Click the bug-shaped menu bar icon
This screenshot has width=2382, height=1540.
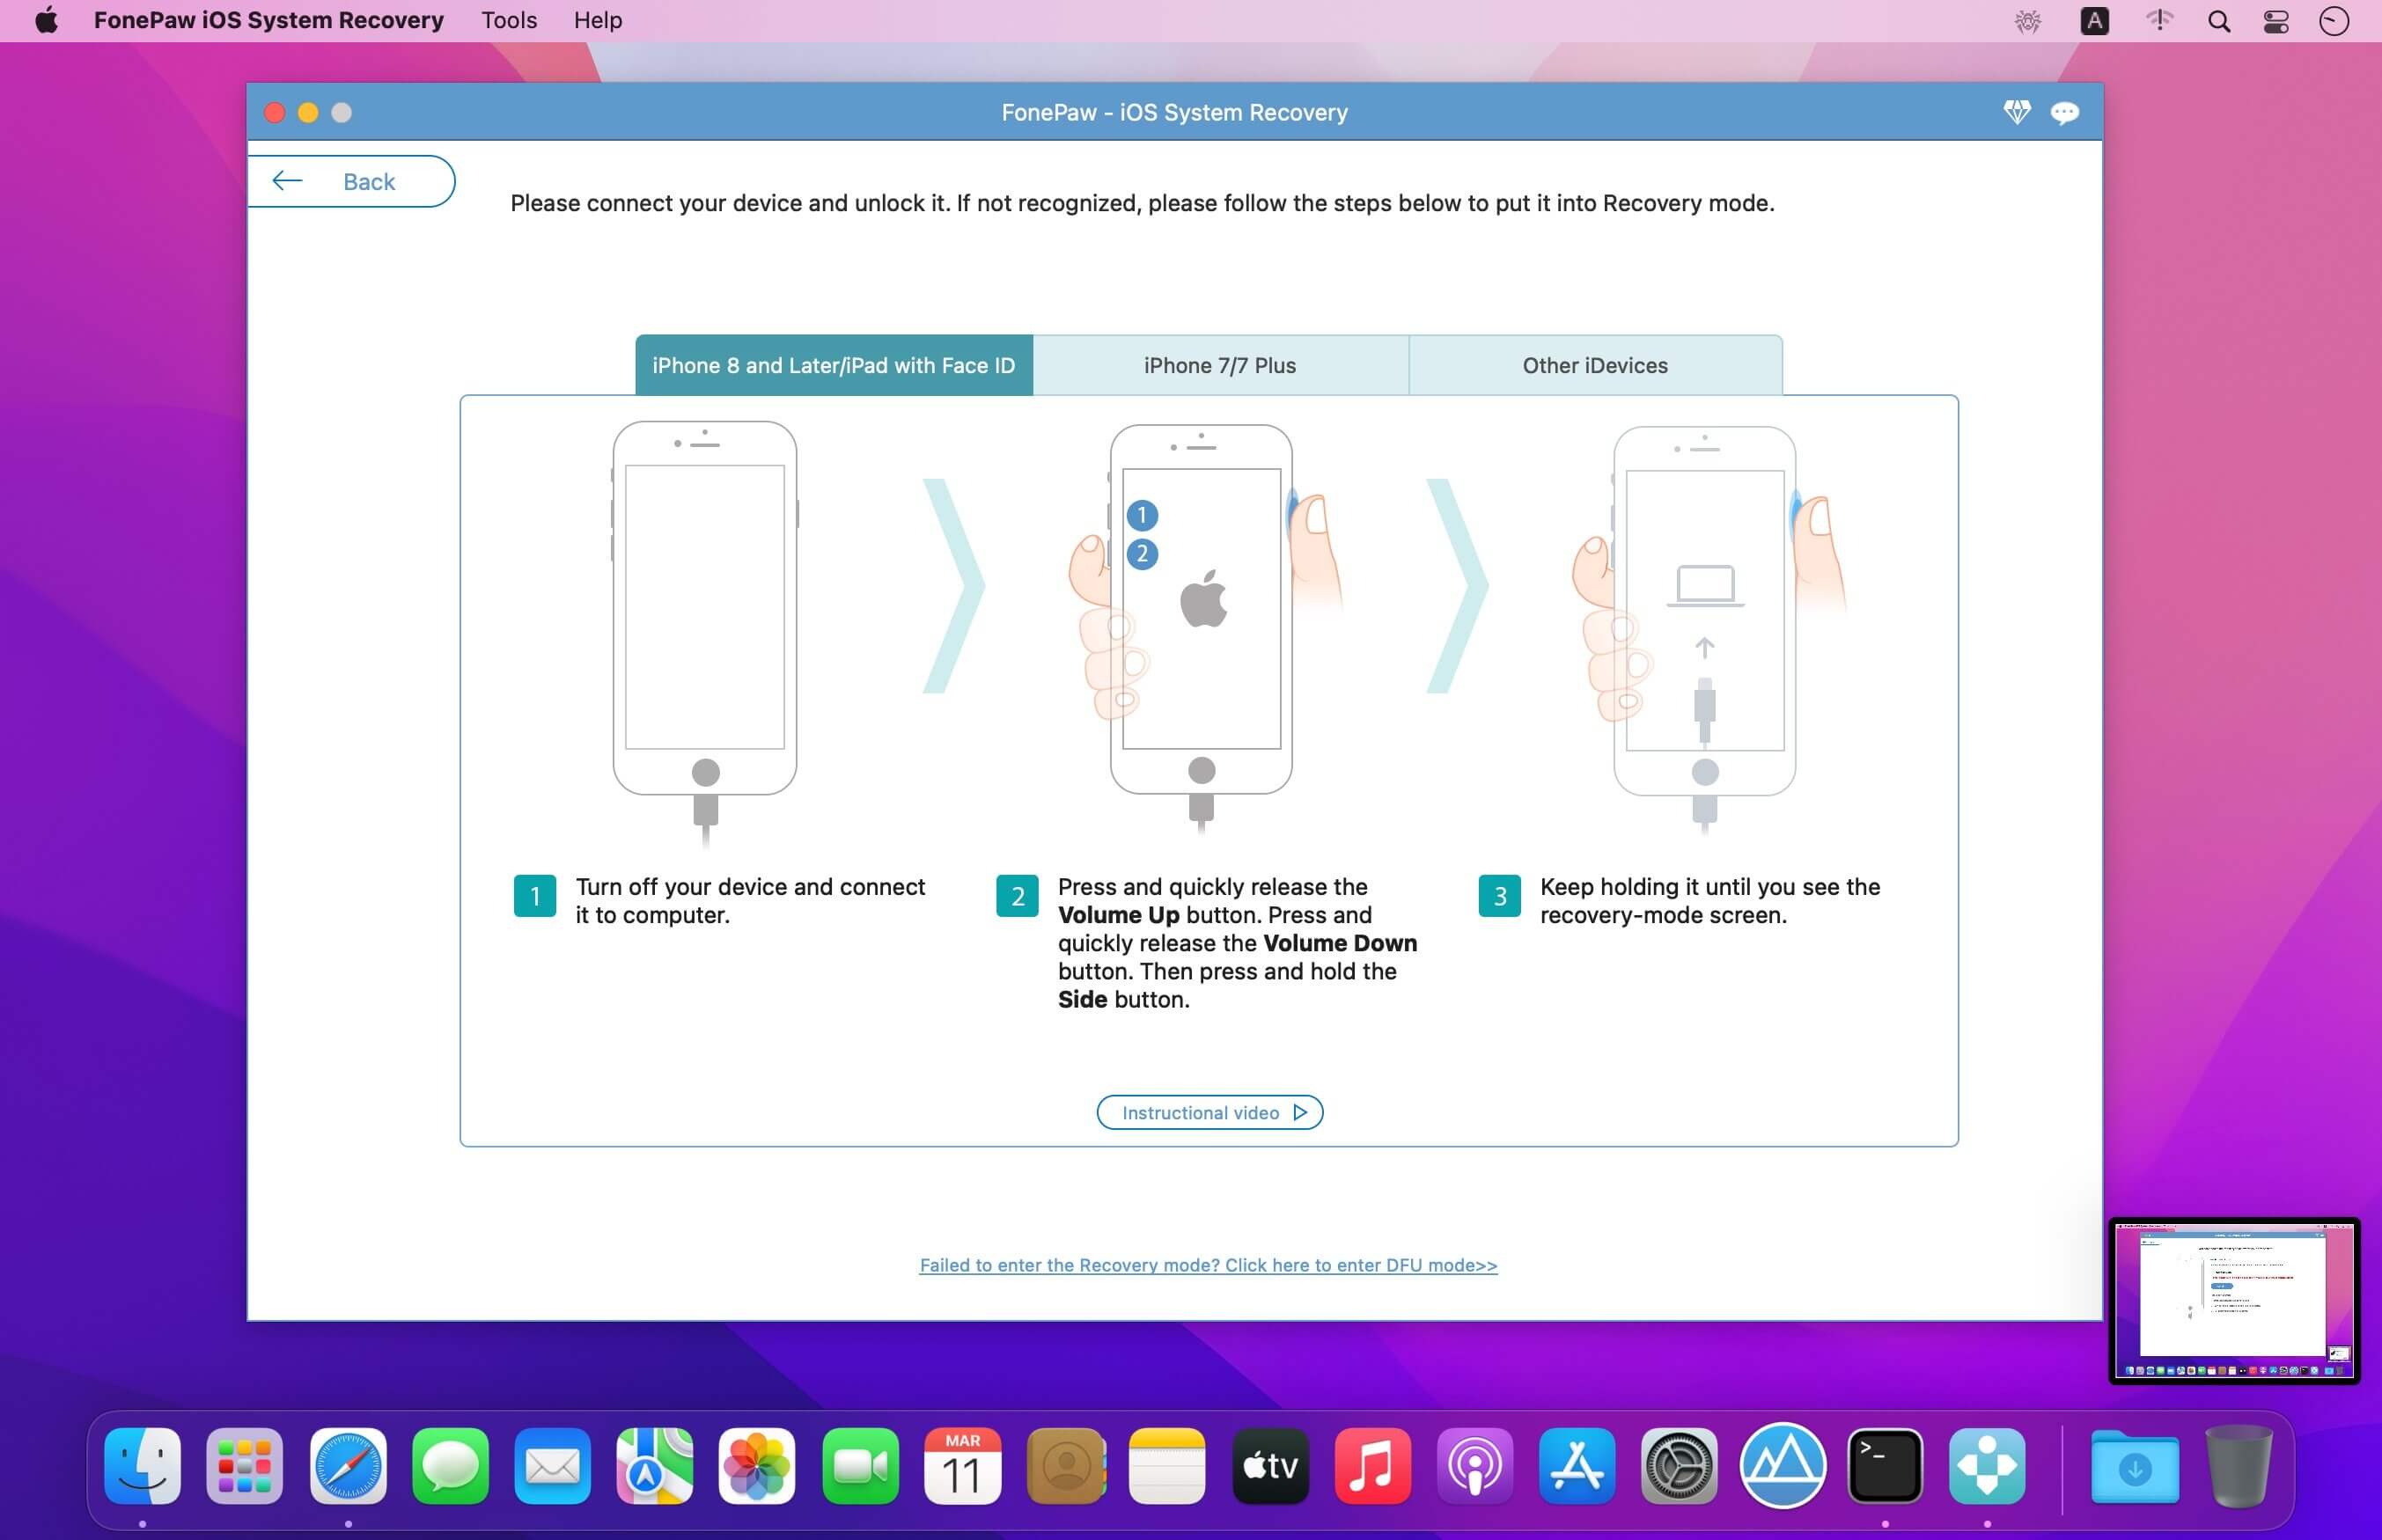2028,21
